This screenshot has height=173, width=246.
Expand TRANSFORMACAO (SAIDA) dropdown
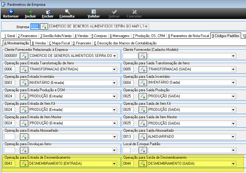pos(233,70)
